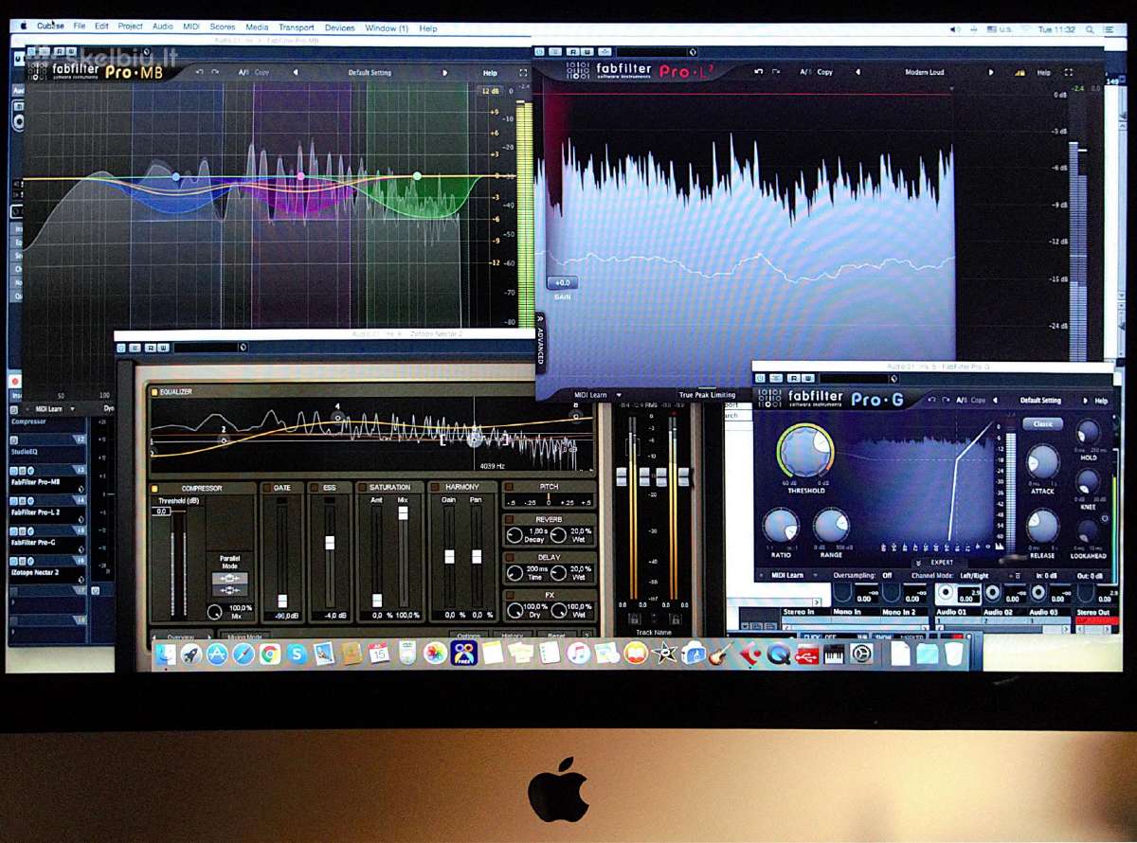Toggle Nectar Compressor module enable box
Screen dimensions: 1137x843
[x=156, y=488]
